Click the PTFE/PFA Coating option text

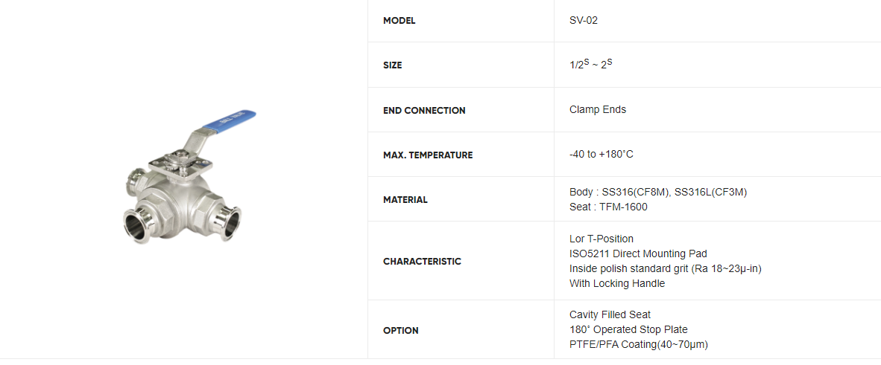(638, 345)
